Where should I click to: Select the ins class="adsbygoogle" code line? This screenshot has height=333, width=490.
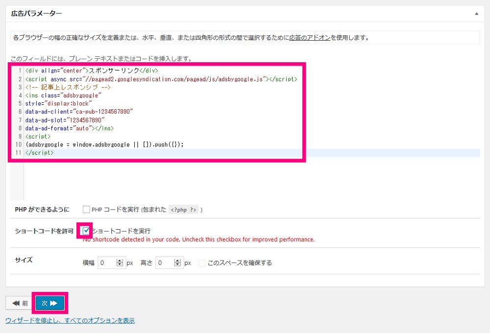[63, 95]
